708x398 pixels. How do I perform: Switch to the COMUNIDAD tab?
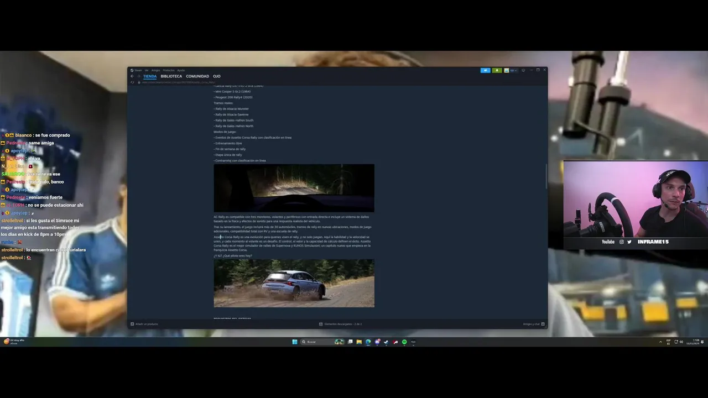click(197, 76)
